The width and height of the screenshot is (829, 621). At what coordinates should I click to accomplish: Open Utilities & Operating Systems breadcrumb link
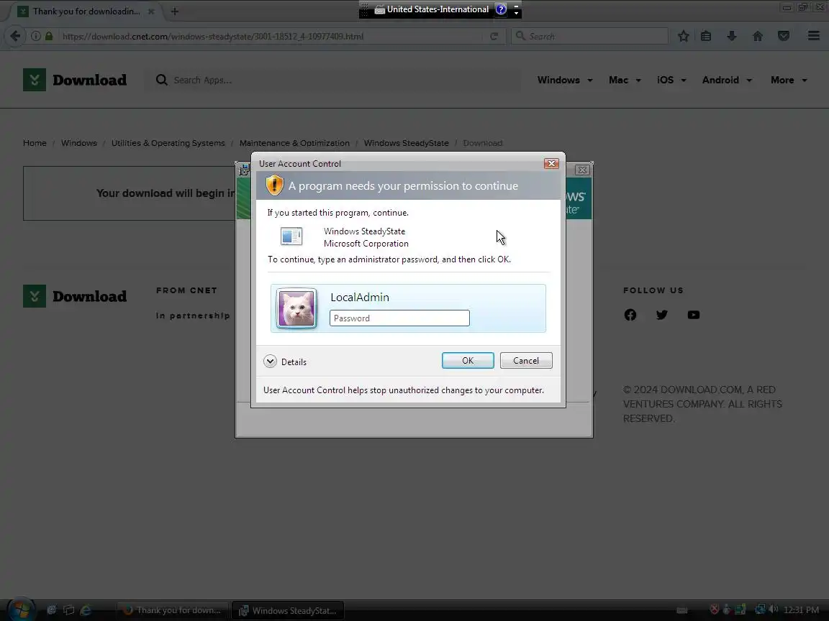168,143
